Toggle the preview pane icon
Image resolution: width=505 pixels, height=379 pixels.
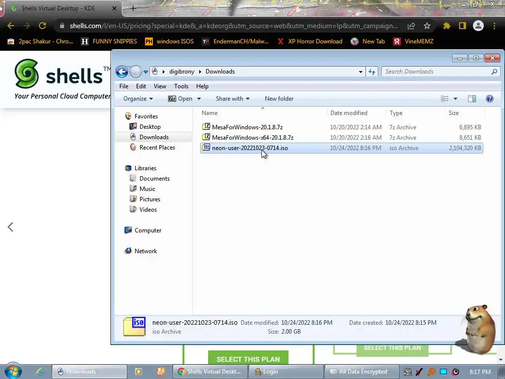coord(472,99)
